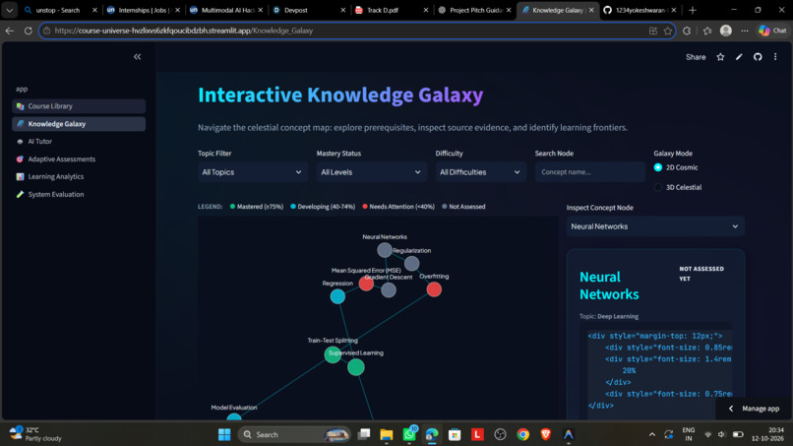Collapse the sidebar with double-chevron icon
The width and height of the screenshot is (793, 446).
tap(137, 57)
